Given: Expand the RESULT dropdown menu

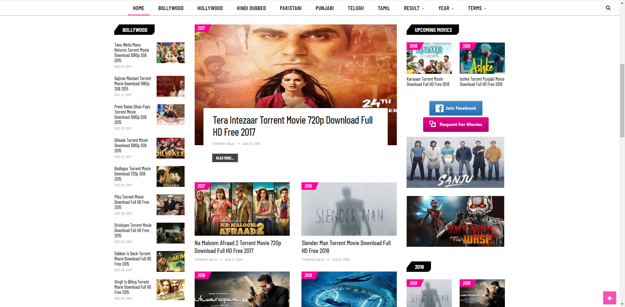Looking at the screenshot, I should [414, 8].
